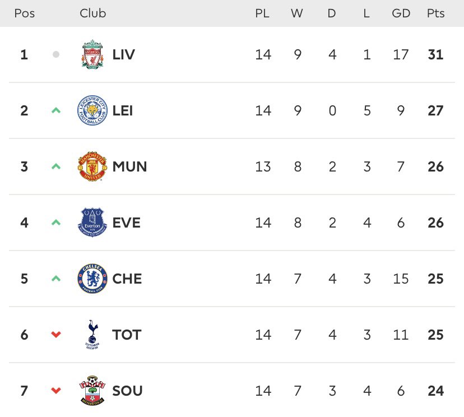Click the red down arrow beside Southampton
The height and width of the screenshot is (417, 464).
(x=56, y=391)
